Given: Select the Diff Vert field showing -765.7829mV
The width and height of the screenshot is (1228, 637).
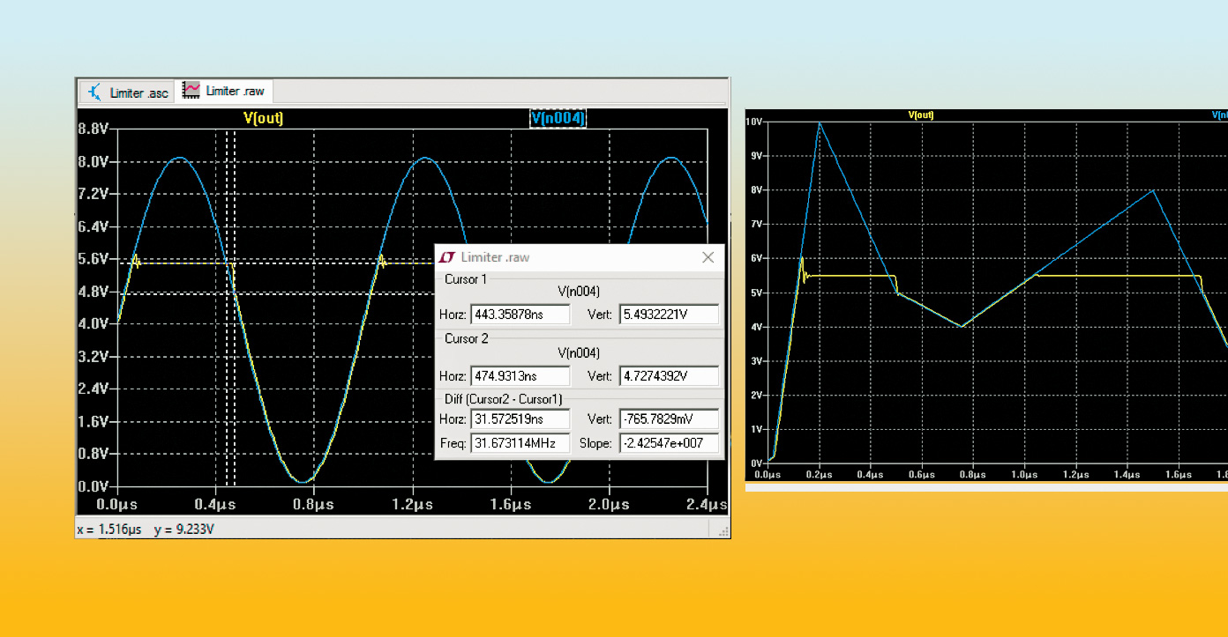Looking at the screenshot, I should point(669,420).
